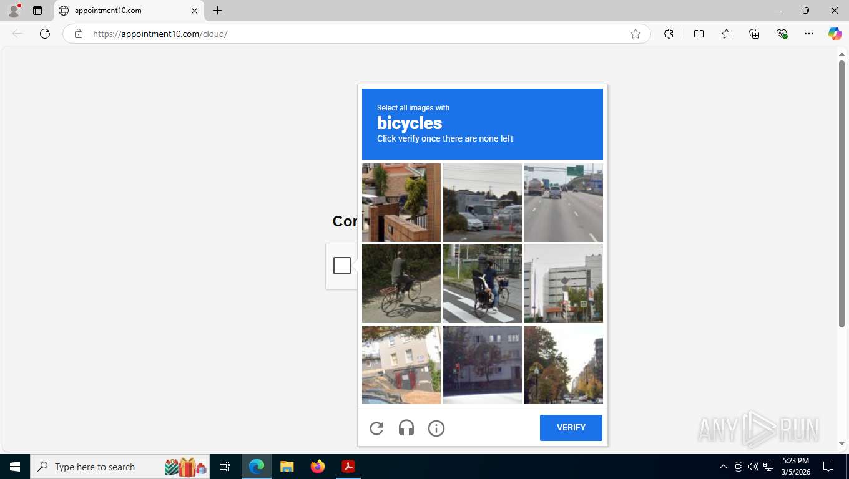849x479 pixels.
Task: Click the page vertical scrollbar thumb
Action: pos(842,193)
